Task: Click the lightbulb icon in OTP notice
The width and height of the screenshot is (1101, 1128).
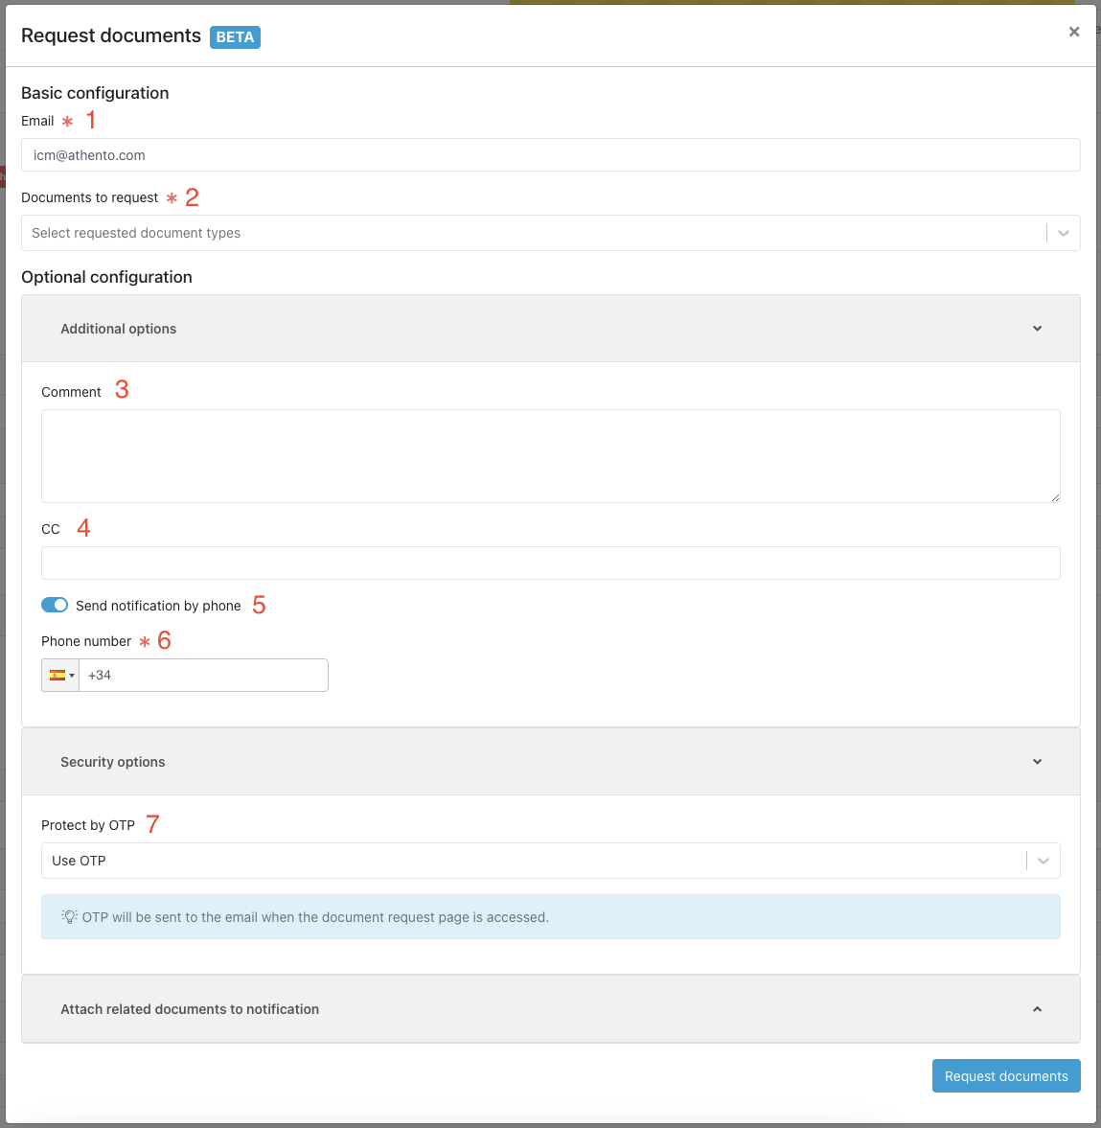Action: 70,917
